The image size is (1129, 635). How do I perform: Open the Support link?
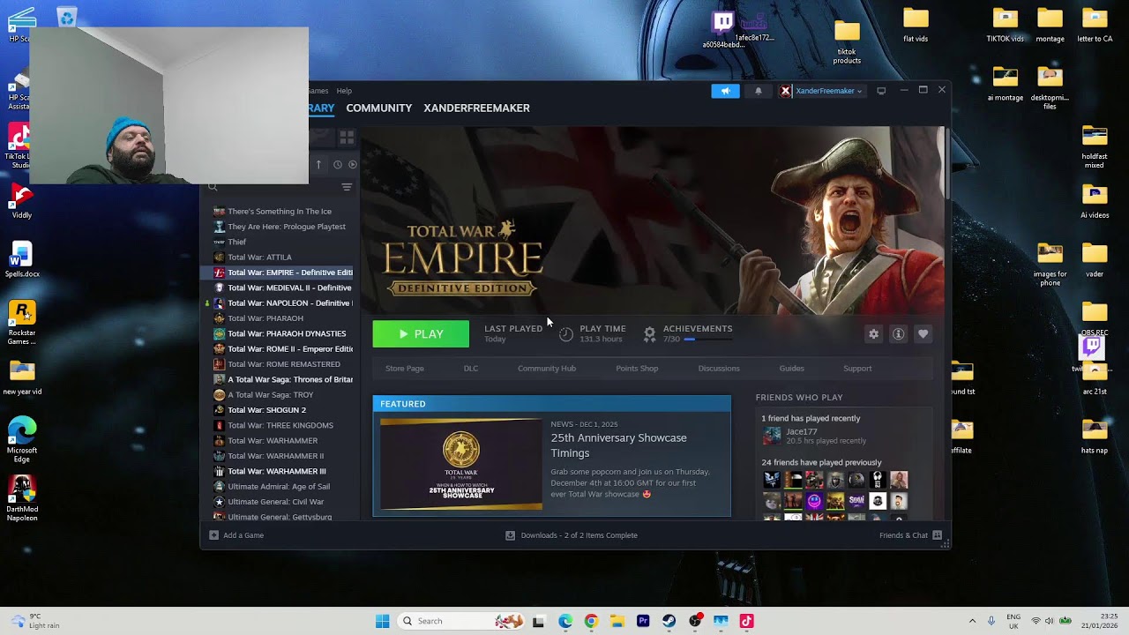point(857,369)
